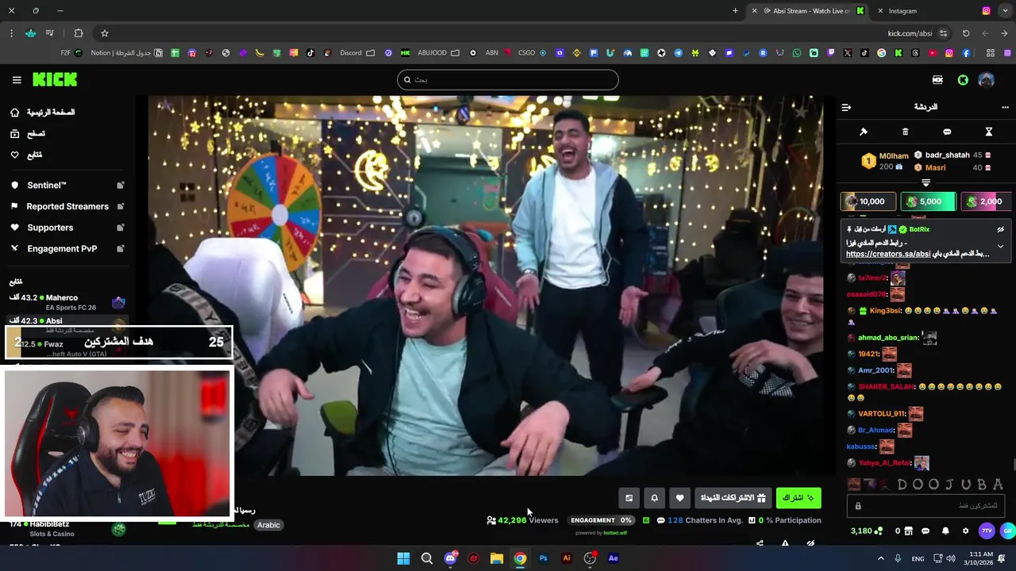Open chat options three-dot menu
The width and height of the screenshot is (1016, 571).
[1005, 107]
